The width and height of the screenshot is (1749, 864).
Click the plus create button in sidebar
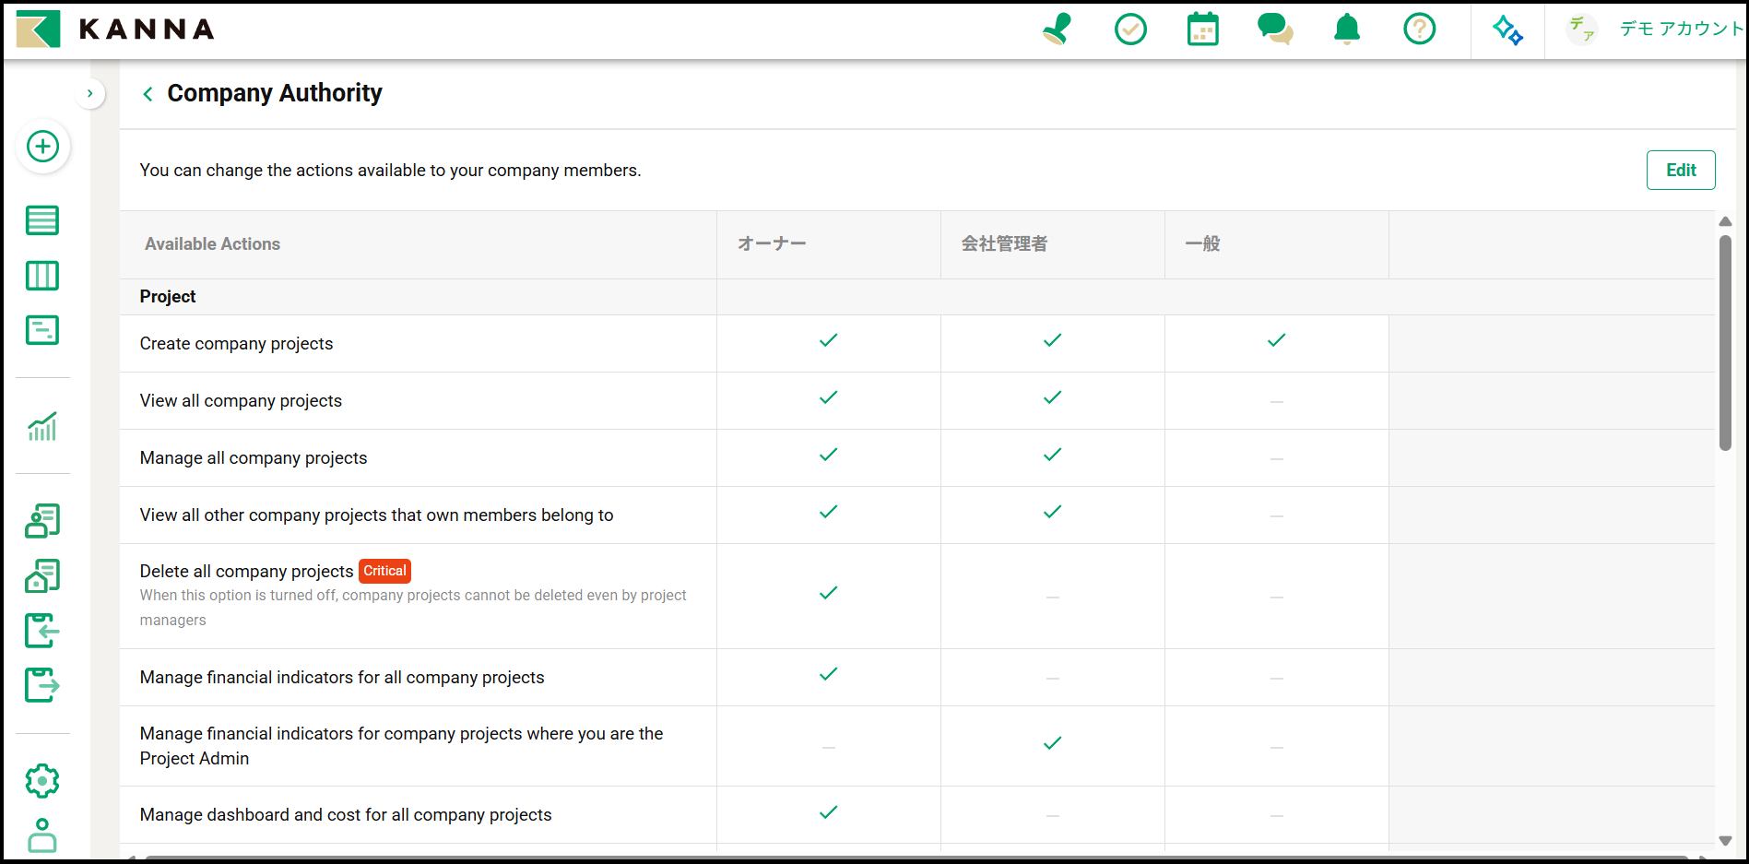pyautogui.click(x=42, y=147)
